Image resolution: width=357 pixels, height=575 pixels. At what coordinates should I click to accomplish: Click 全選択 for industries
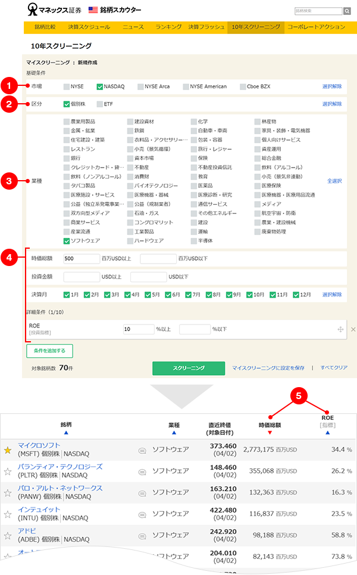pyautogui.click(x=334, y=181)
